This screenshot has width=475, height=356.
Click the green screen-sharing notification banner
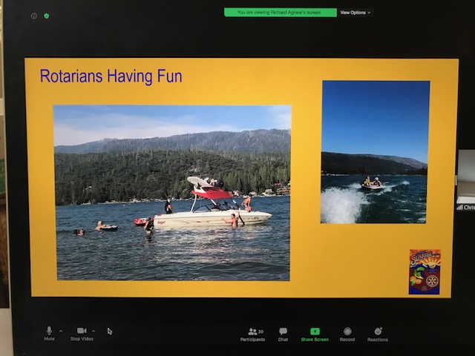click(281, 13)
